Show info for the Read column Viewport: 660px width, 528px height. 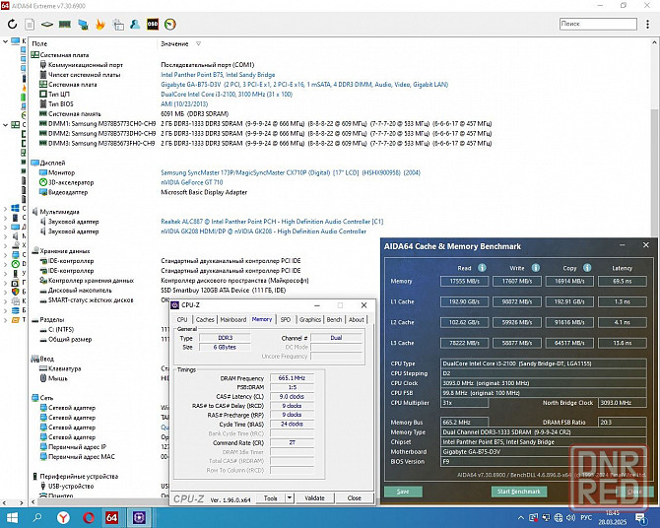coord(483,267)
